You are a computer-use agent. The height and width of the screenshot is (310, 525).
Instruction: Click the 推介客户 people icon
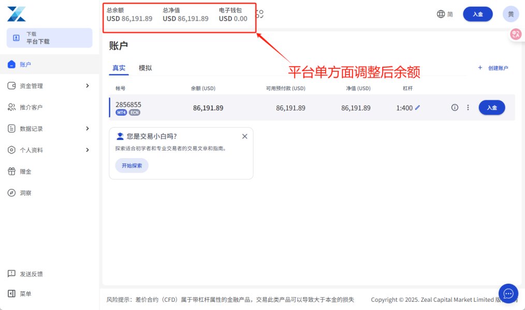(x=11, y=107)
